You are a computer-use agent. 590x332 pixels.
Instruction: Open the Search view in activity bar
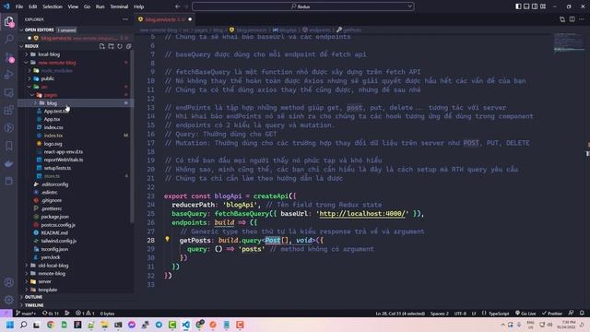coord(9,39)
